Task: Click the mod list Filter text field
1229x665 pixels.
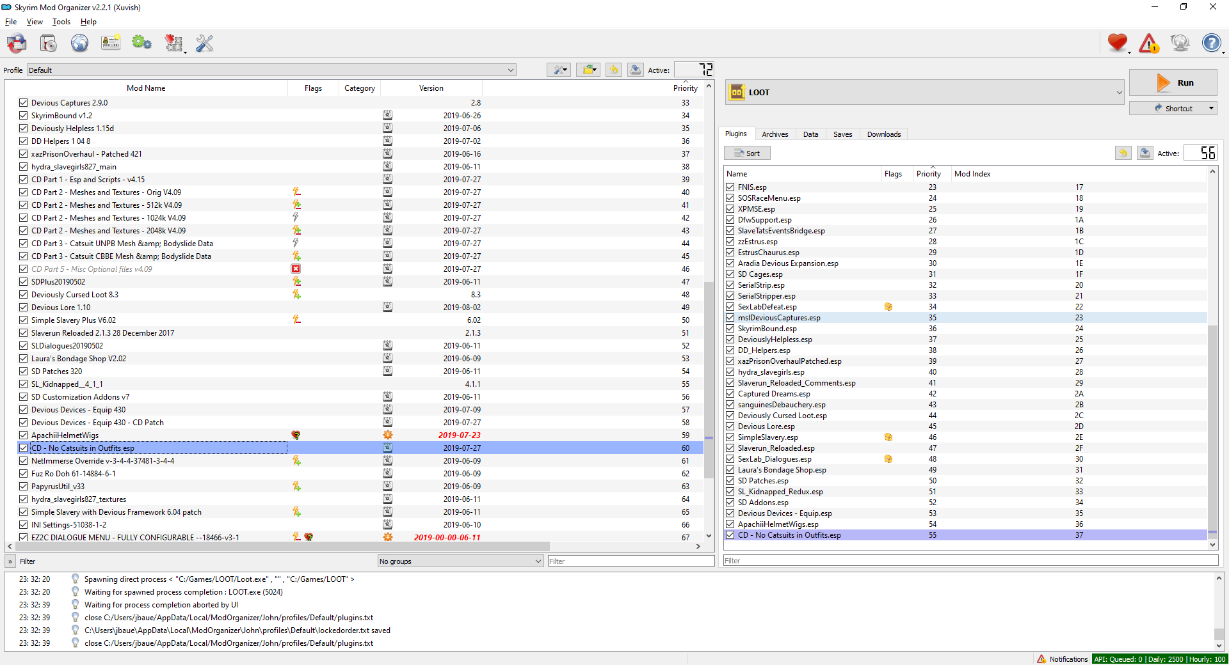Action: [x=631, y=561]
